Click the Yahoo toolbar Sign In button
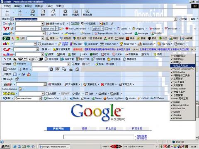 (96, 29)
